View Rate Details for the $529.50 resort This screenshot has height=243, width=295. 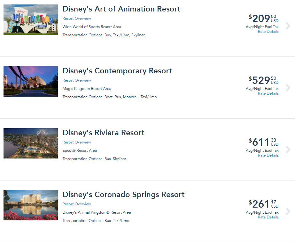pos(268,93)
